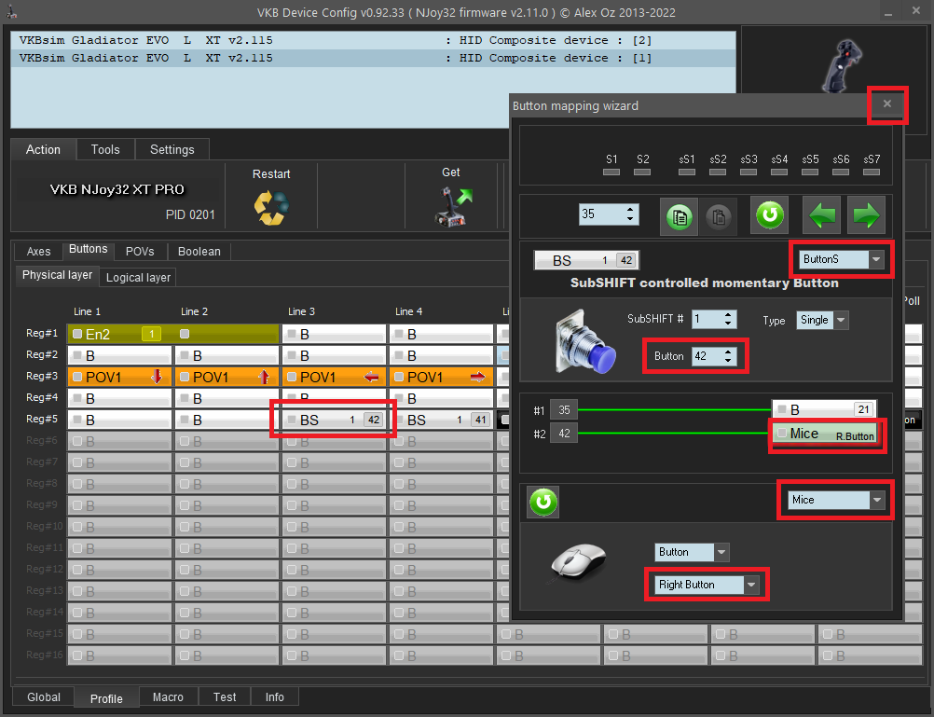The image size is (934, 717).
Task: Click the BS 1 42 button inside the wizard
Action: (586, 260)
